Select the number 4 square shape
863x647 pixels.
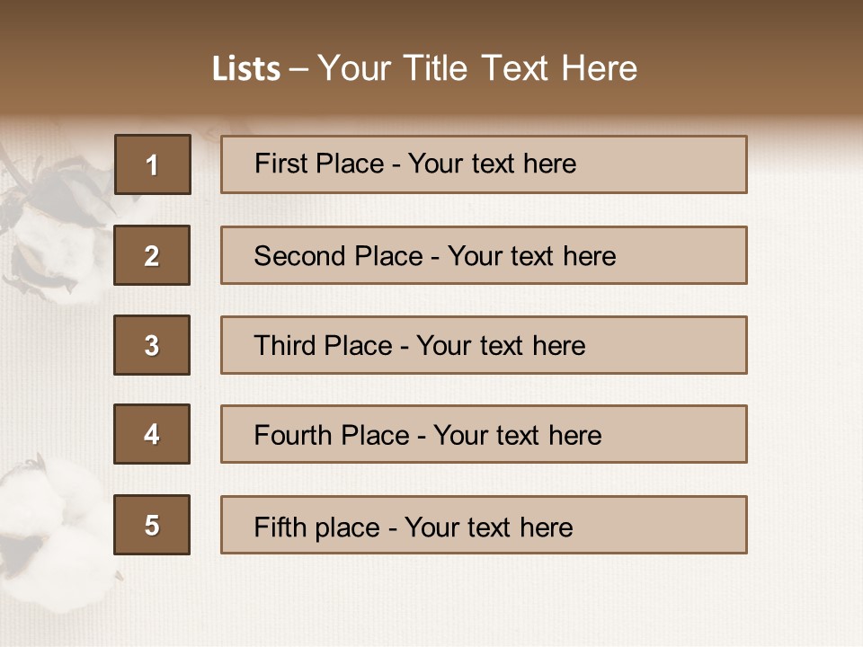pos(152,434)
